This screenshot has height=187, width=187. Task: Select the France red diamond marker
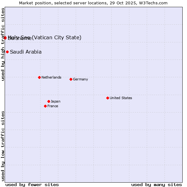[x=46, y=106]
